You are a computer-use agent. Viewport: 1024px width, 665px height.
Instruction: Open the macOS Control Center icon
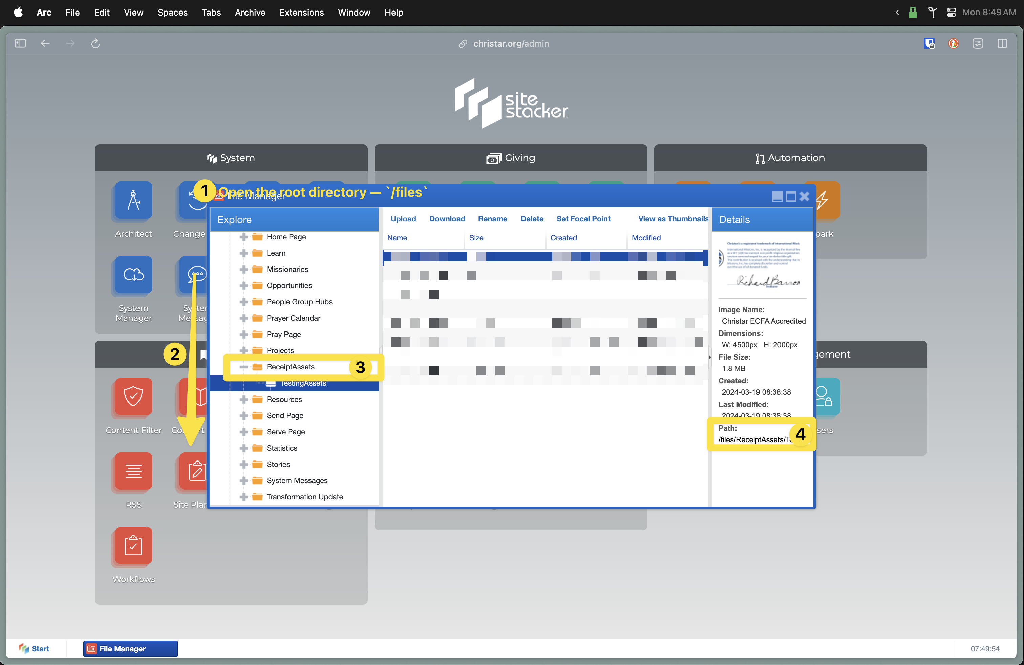[x=951, y=13]
